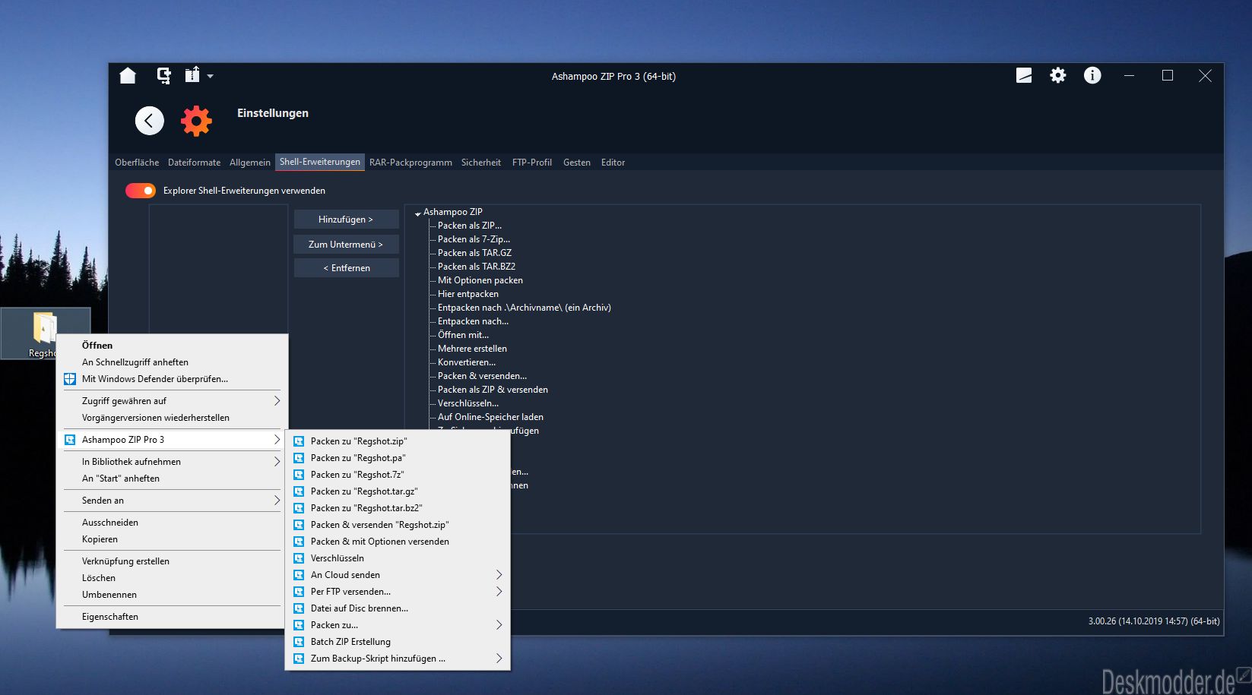This screenshot has height=695, width=1252.
Task: Open the Editor tab
Action: [x=613, y=163]
